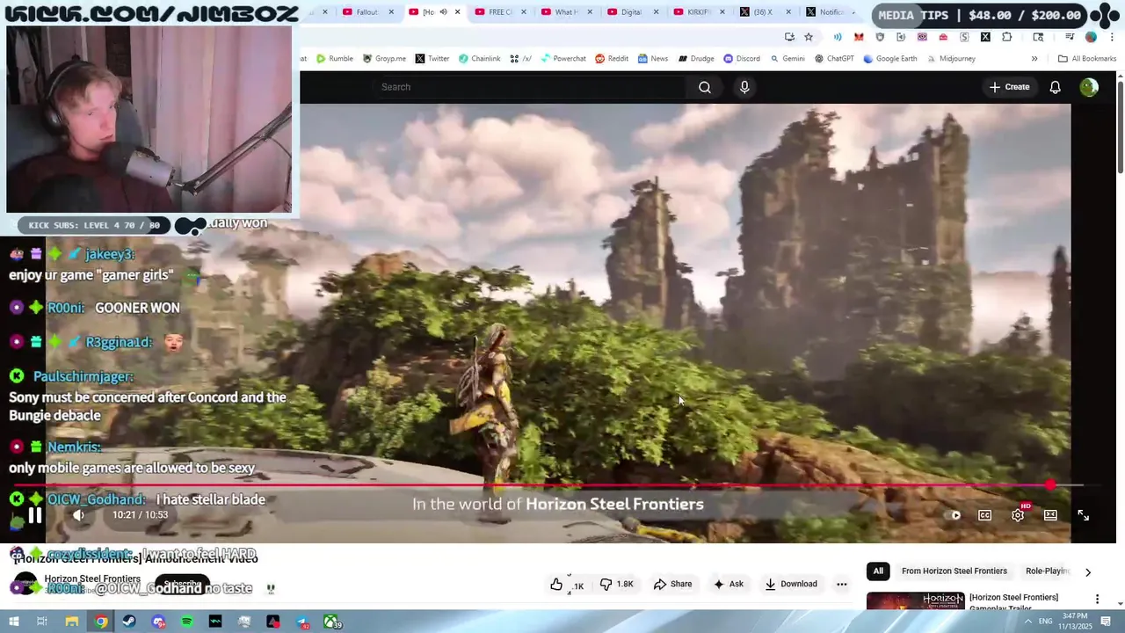The height and width of the screenshot is (633, 1125).
Task: Open the ChatGPT bookmark
Action: [834, 59]
